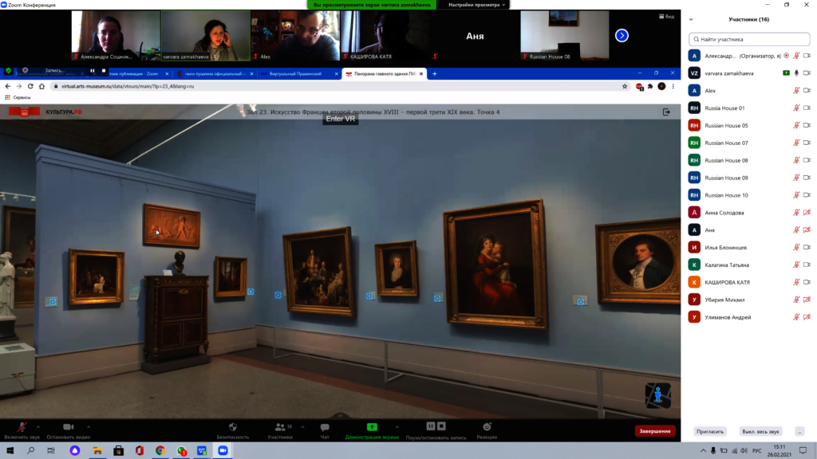Click the street-view person icon in panorama
This screenshot has height=459, width=817.
click(658, 395)
